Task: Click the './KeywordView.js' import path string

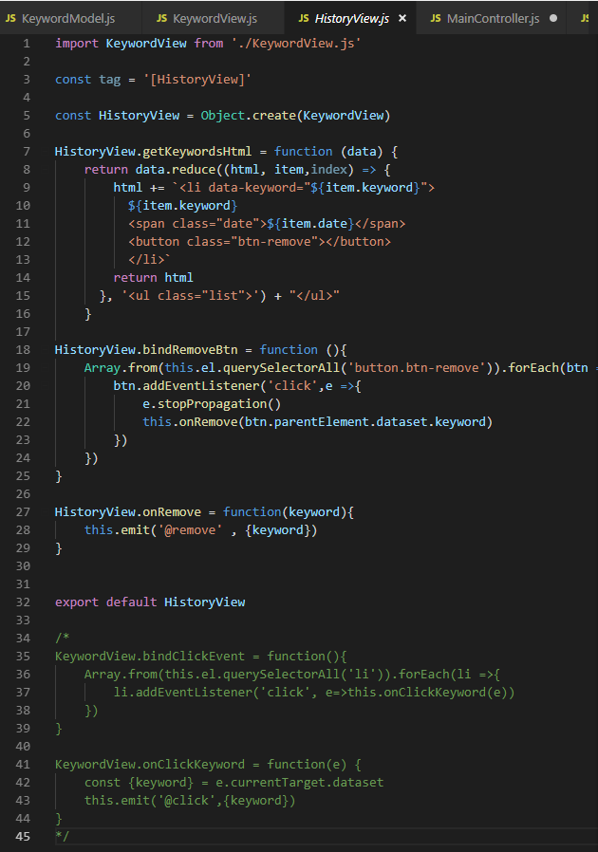Action: 296,44
